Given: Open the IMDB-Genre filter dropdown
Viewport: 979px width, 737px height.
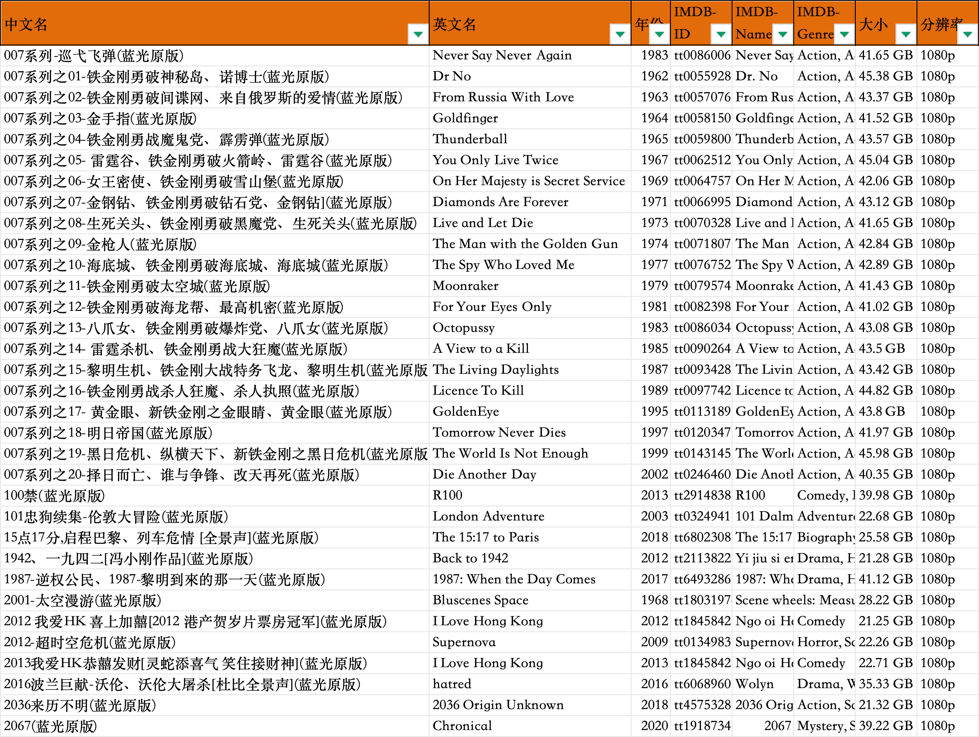Looking at the screenshot, I should (x=844, y=34).
